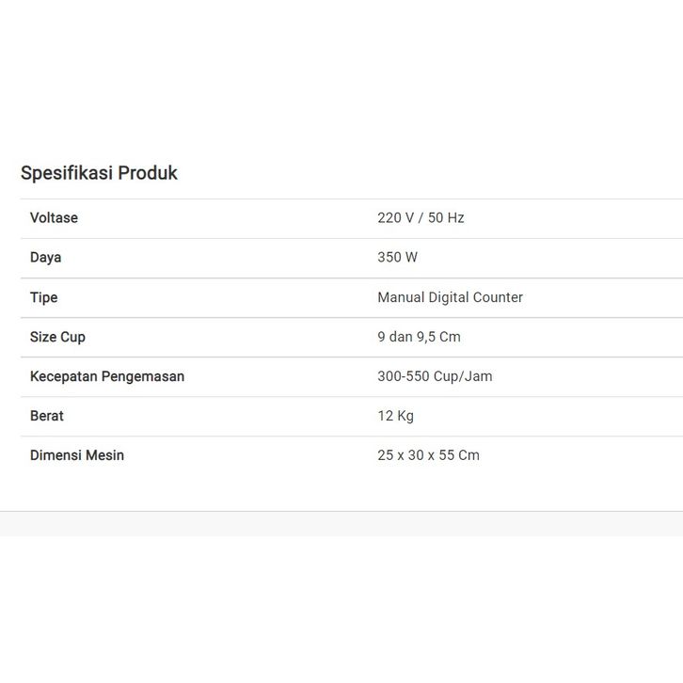Click the '220 V' voltage text

tap(395, 218)
